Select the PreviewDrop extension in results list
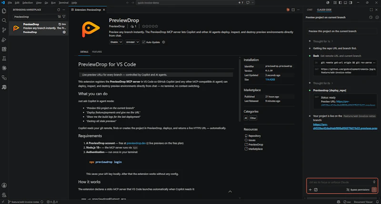Viewport: 381px width, 204px height. [x=39, y=28]
